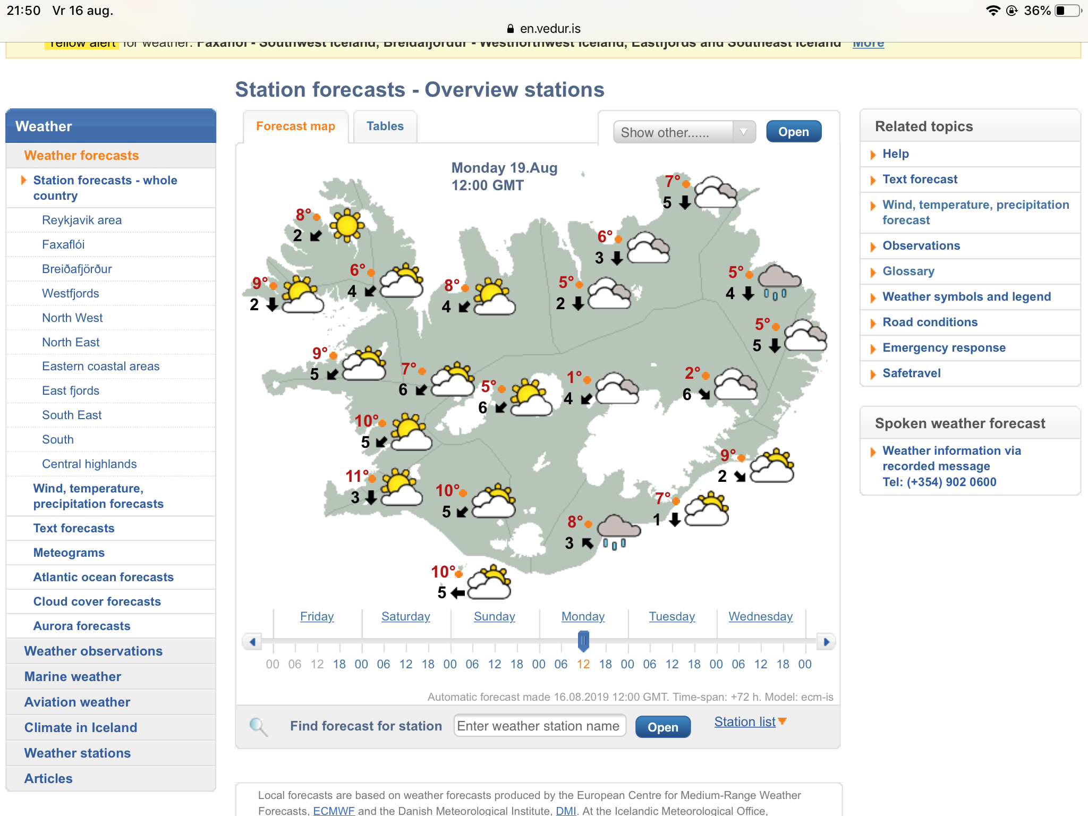Image resolution: width=1088 pixels, height=816 pixels.
Task: Click the weather icon next to 10° with west wind
Action: (489, 582)
